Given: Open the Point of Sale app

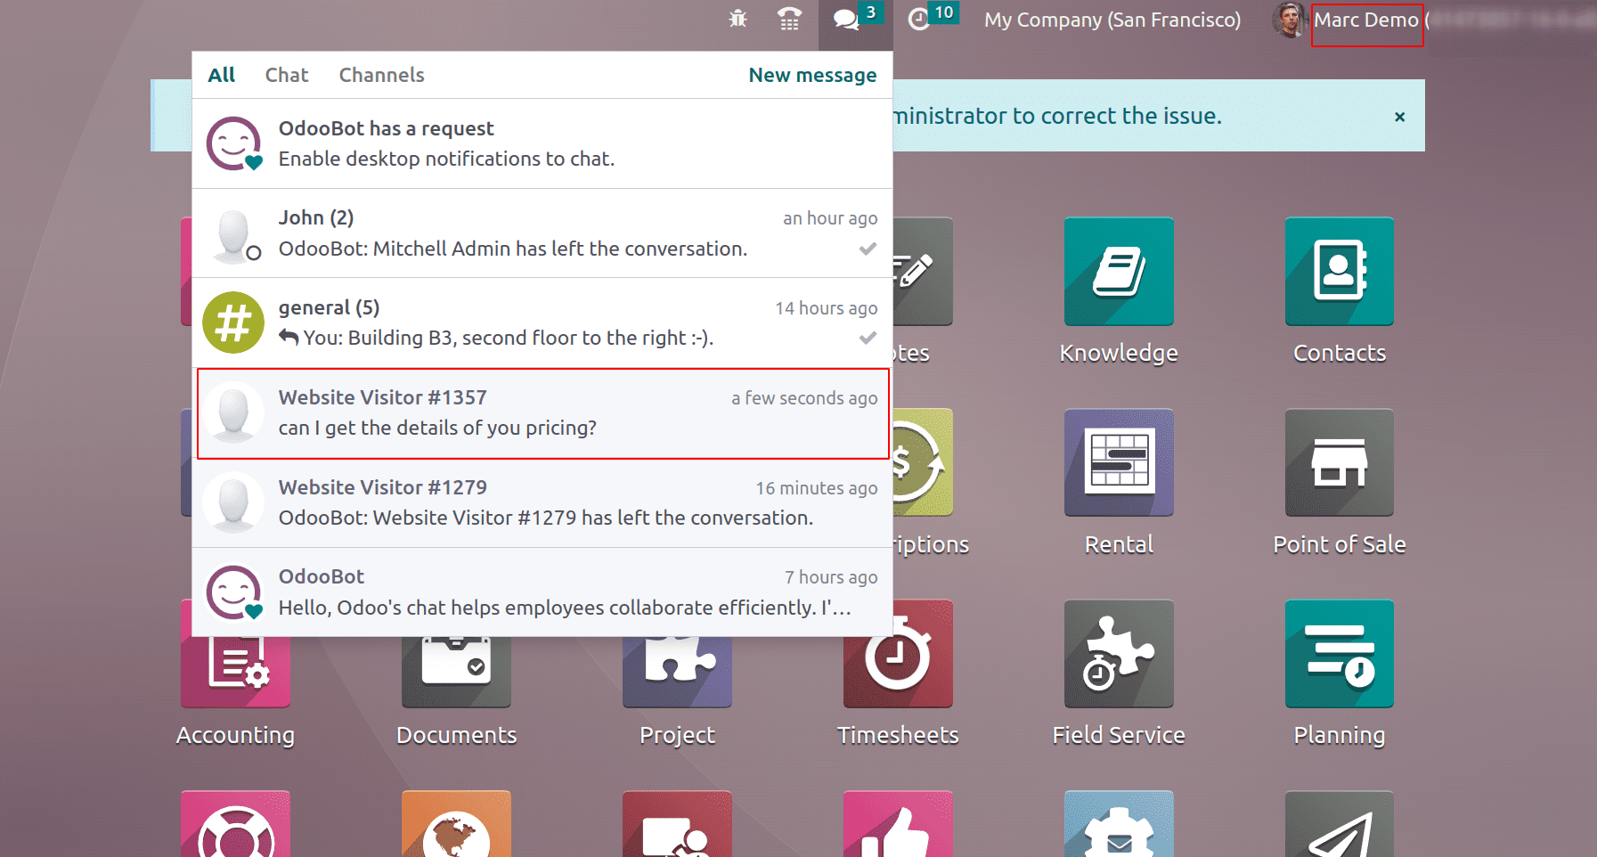Looking at the screenshot, I should pyautogui.click(x=1340, y=462).
